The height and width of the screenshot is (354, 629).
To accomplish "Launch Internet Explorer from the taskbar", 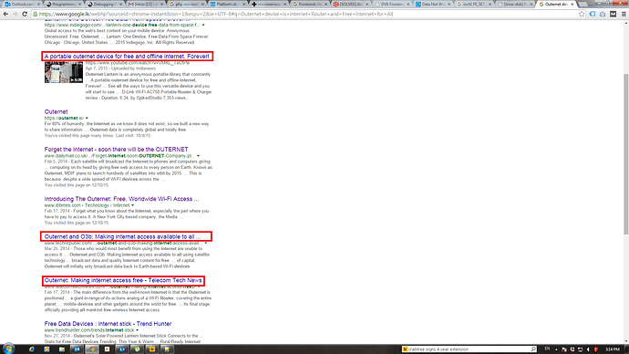I will [32, 349].
